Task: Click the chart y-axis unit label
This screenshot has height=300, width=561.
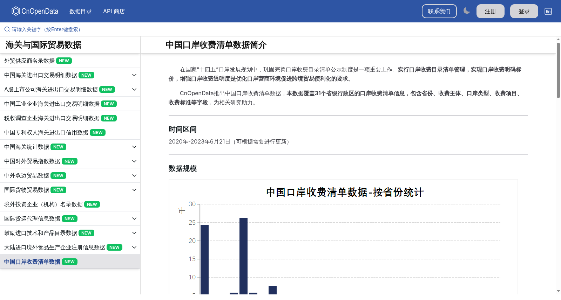Action: [182, 211]
